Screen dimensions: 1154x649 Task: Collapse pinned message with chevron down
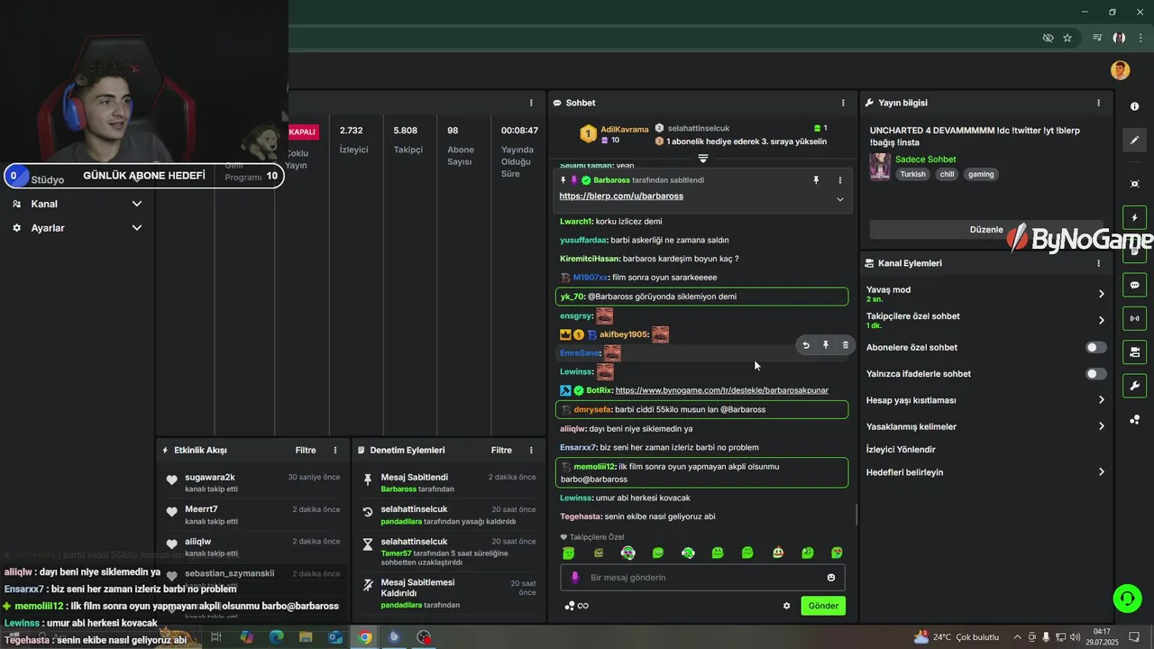coord(840,199)
